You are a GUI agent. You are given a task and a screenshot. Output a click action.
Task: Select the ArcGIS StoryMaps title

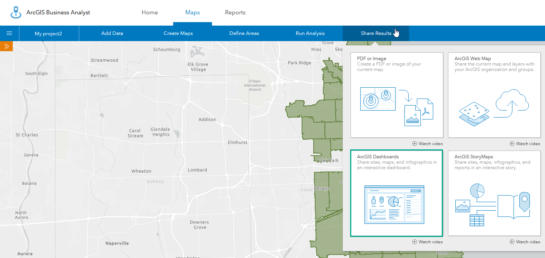coord(474,157)
